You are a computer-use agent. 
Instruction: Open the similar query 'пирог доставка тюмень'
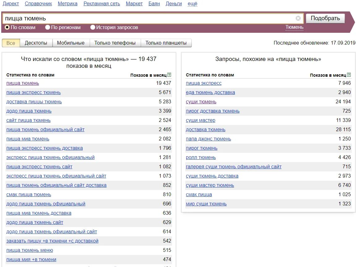click(x=213, y=111)
